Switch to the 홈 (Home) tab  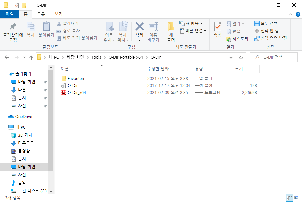click(x=26, y=14)
